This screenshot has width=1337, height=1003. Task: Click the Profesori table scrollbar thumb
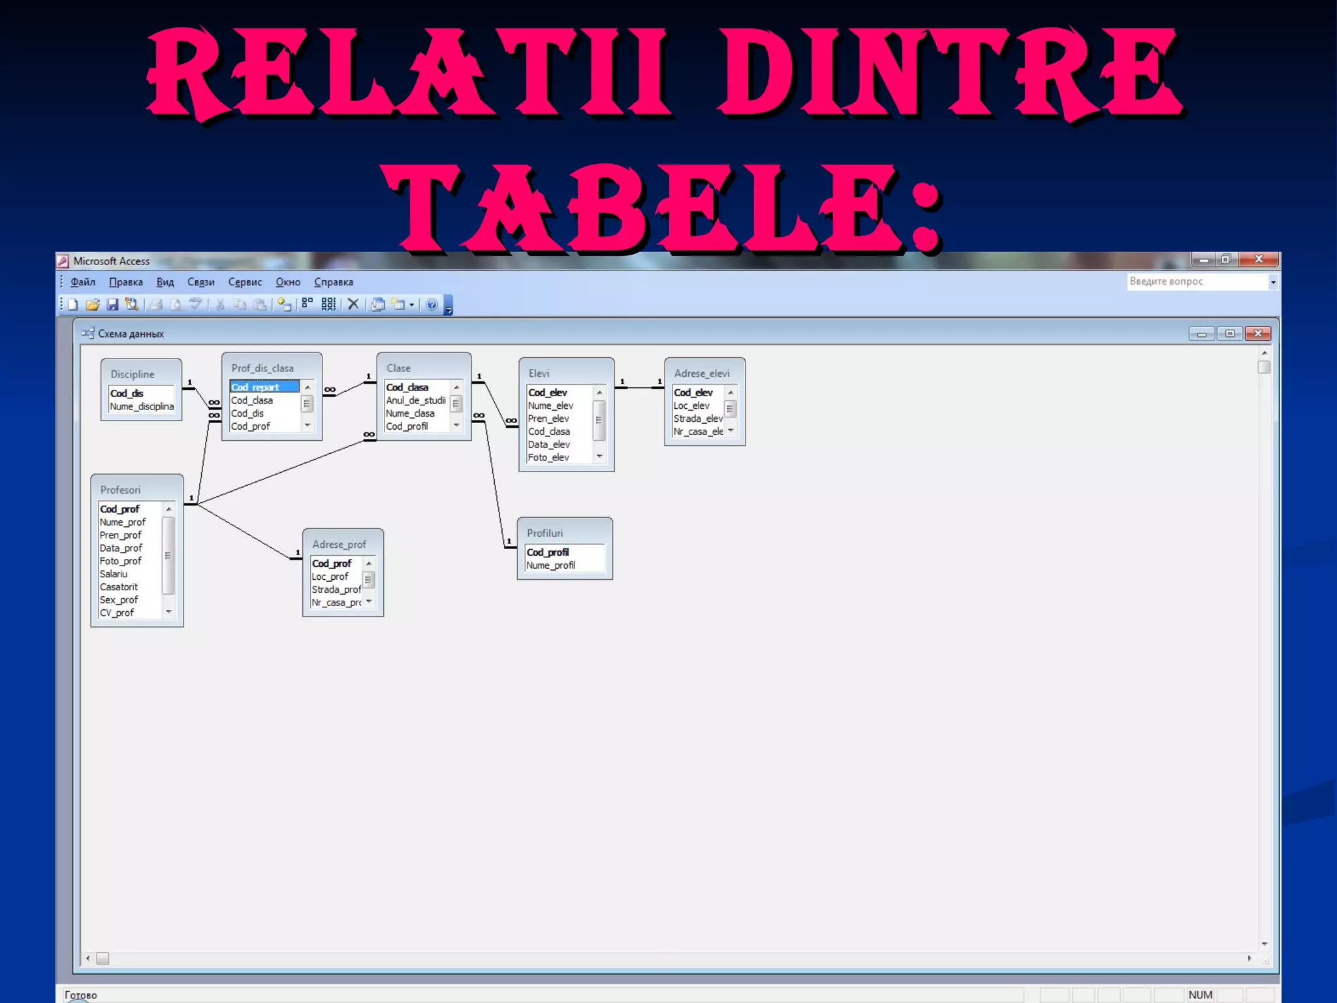168,556
